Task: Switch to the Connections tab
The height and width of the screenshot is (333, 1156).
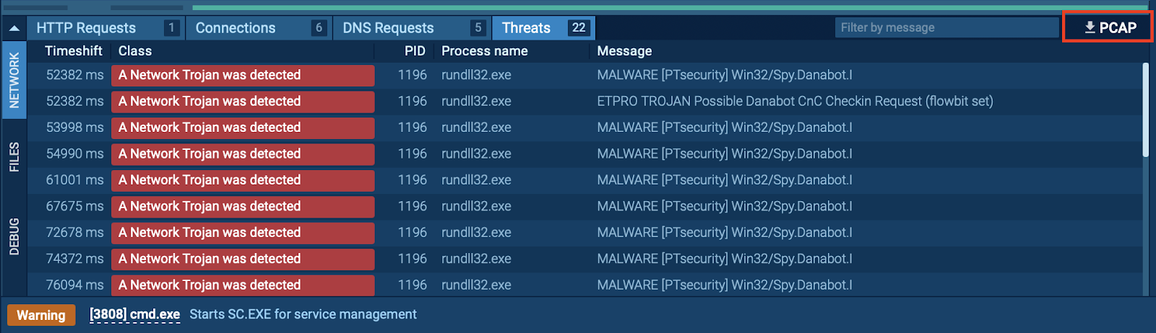Action: (259, 28)
